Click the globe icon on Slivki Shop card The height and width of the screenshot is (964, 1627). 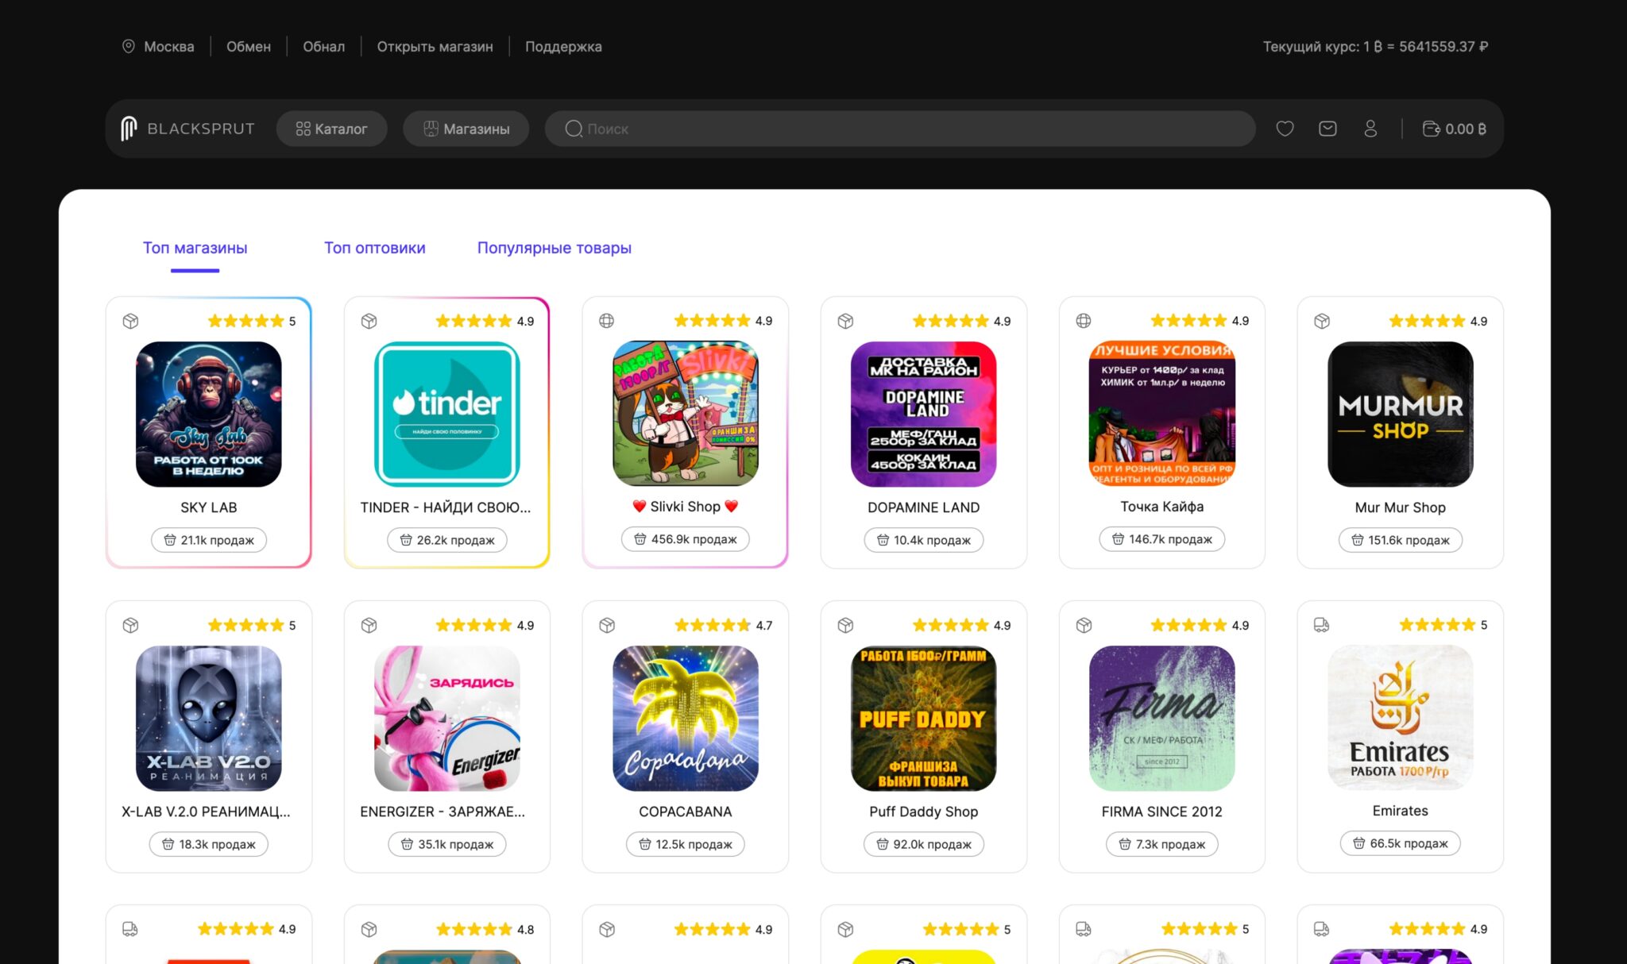pos(606,321)
